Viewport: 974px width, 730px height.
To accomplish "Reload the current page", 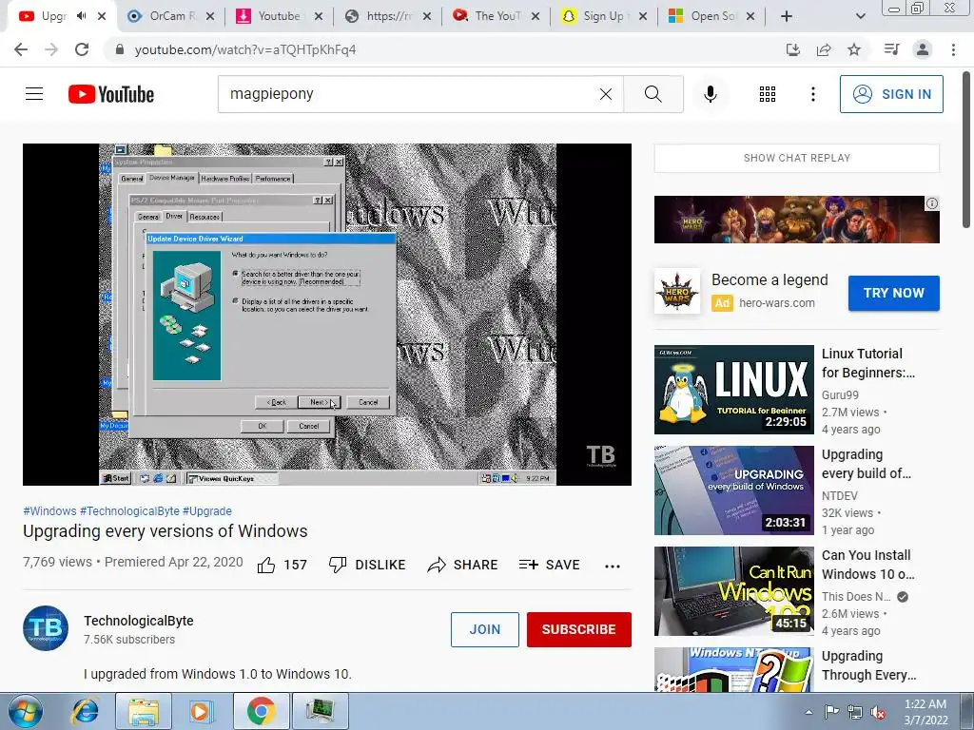I will (x=82, y=49).
